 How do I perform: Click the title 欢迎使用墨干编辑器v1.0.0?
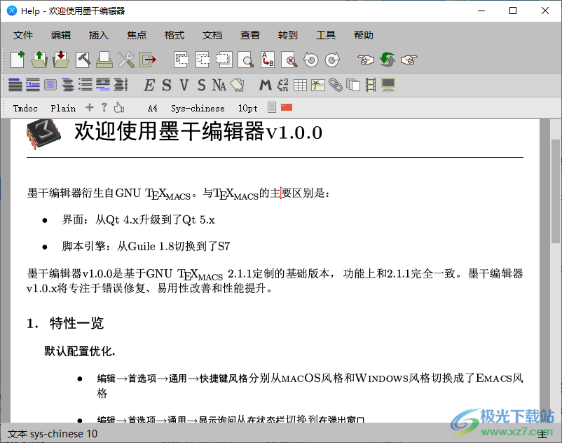tap(198, 132)
